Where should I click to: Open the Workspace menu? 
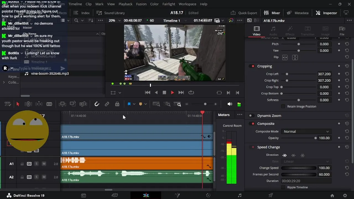point(187,4)
